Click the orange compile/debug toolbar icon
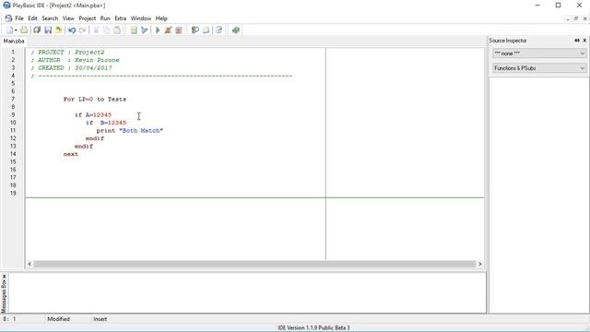 click(168, 30)
